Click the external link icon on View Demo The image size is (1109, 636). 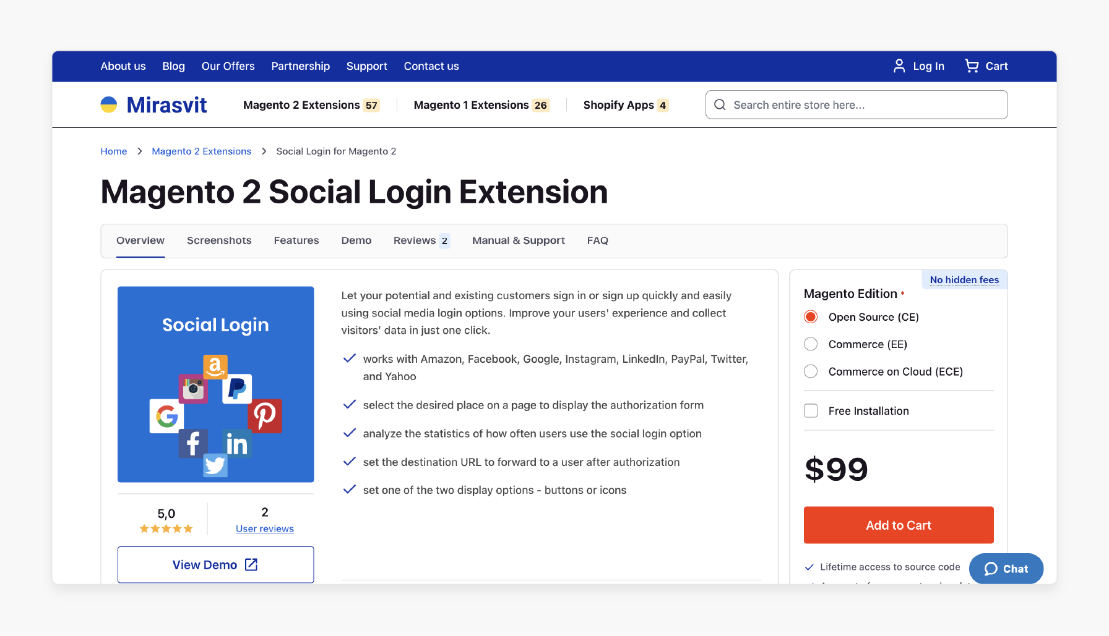(251, 564)
